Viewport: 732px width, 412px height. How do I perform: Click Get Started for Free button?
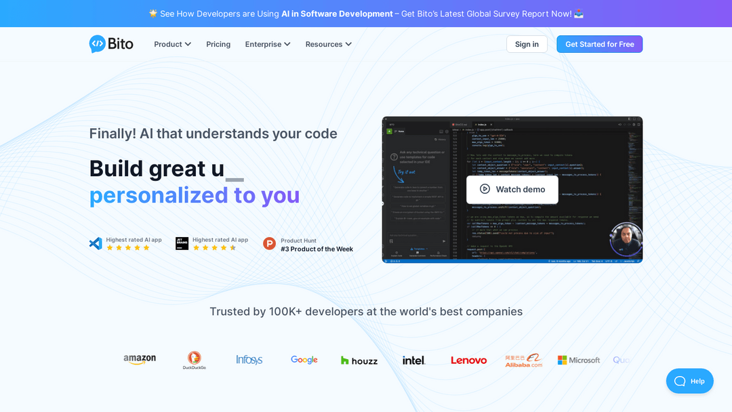coord(599,44)
